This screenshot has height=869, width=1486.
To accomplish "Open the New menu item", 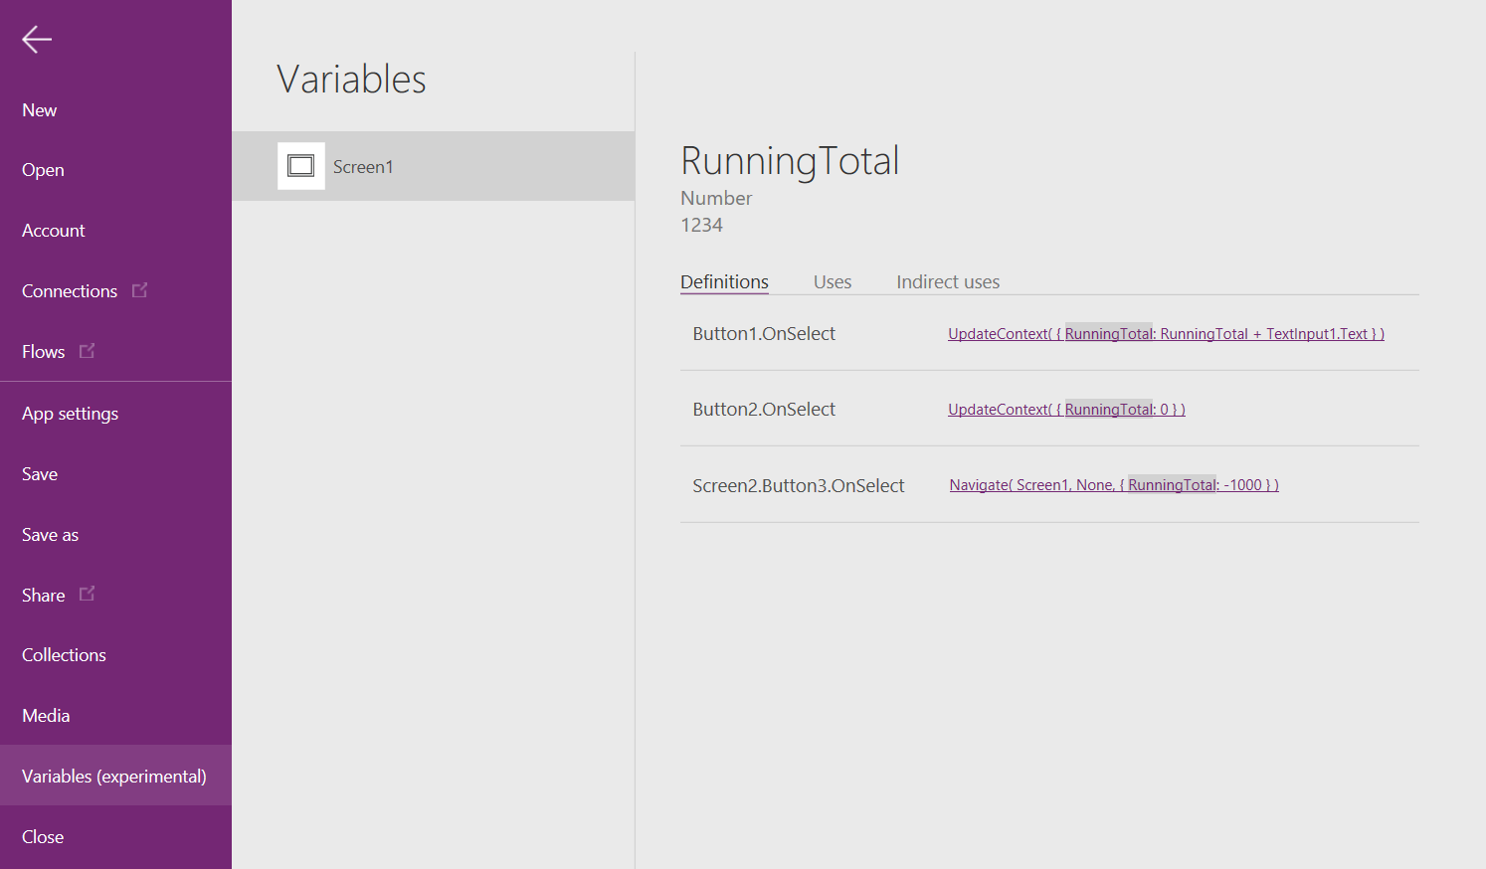I will [x=40, y=110].
